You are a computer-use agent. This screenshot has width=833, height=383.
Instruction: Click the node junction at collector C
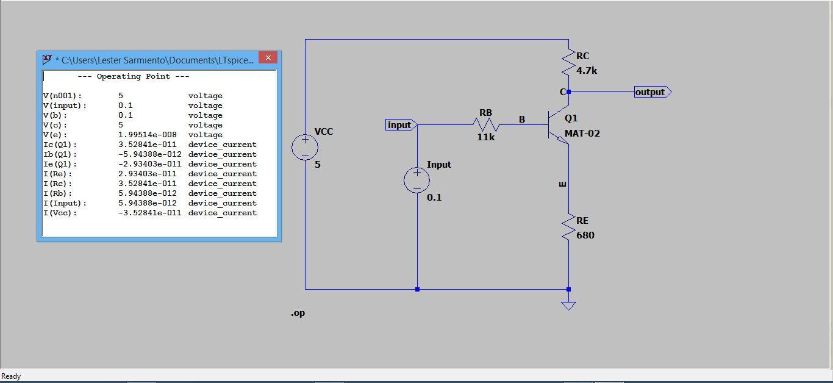tap(568, 91)
